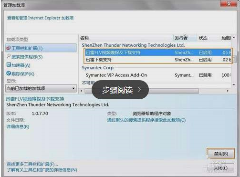Click the vertical scrollbar's down arrow in add-on list
The width and height of the screenshot is (240, 177).
point(234,85)
